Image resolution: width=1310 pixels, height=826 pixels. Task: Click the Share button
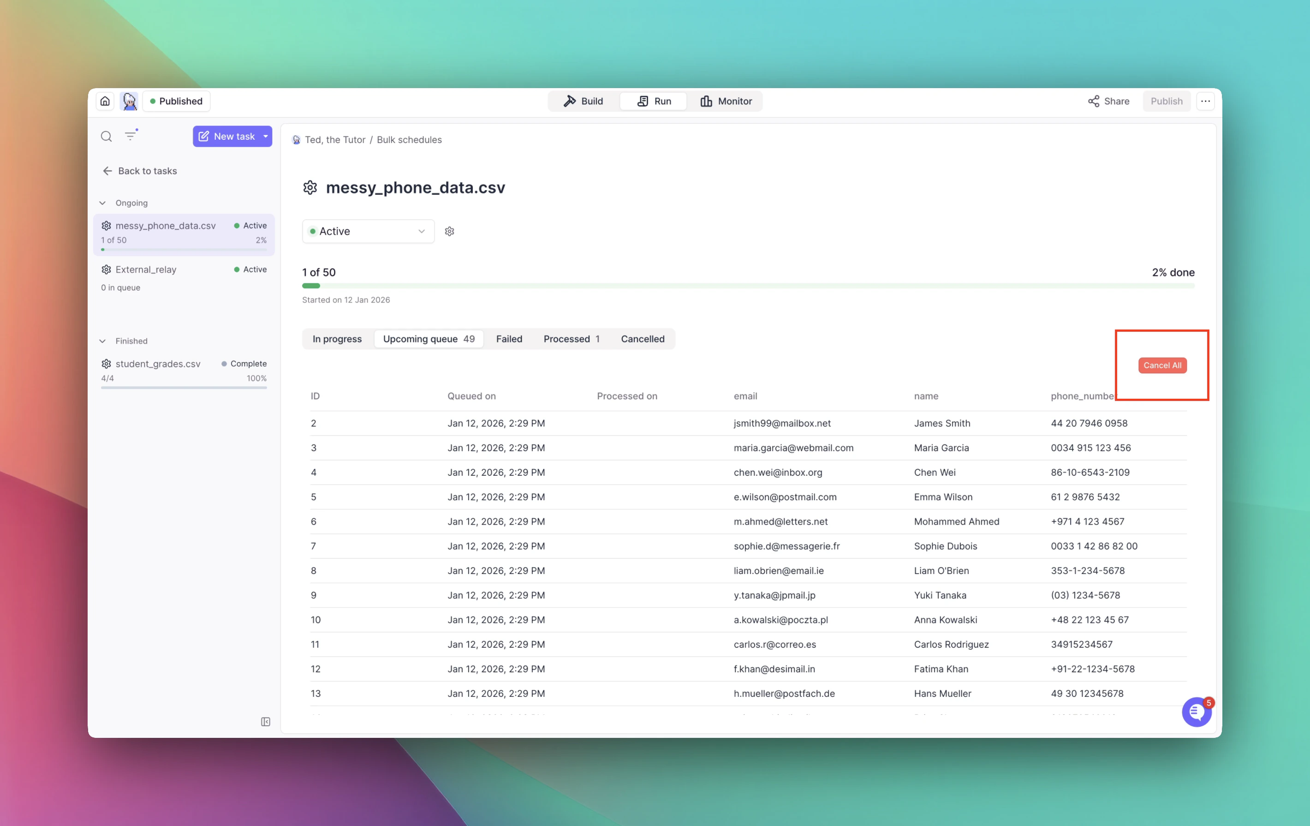pos(1108,101)
